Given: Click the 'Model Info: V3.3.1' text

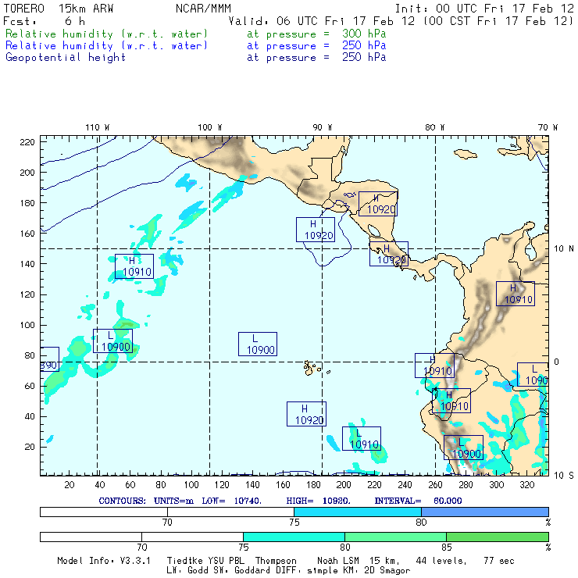Looking at the screenshot, I should pyautogui.click(x=104, y=561).
